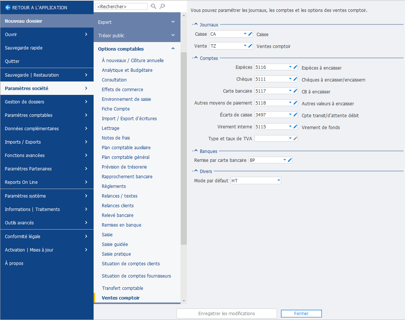Screen dimensions: 405x320
Task: Click the pencil icon for Autres moyens de paiement
Action: click(x=295, y=103)
